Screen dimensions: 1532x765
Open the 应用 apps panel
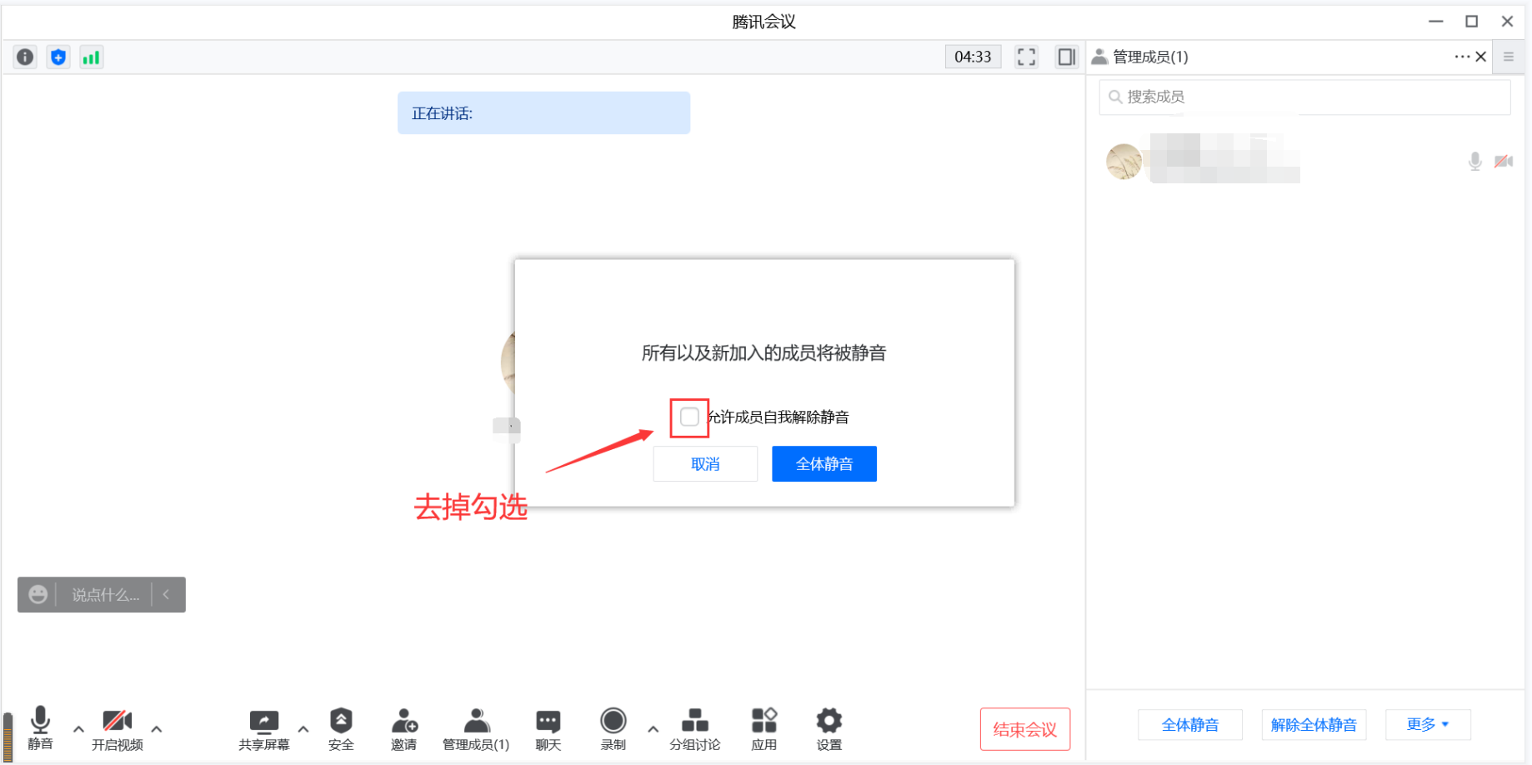point(763,729)
